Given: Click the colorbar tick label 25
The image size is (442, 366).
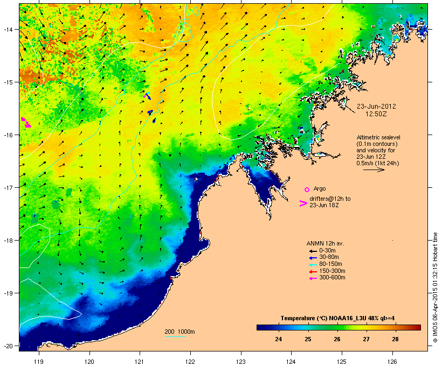Looking at the screenshot, I should coord(308,339).
